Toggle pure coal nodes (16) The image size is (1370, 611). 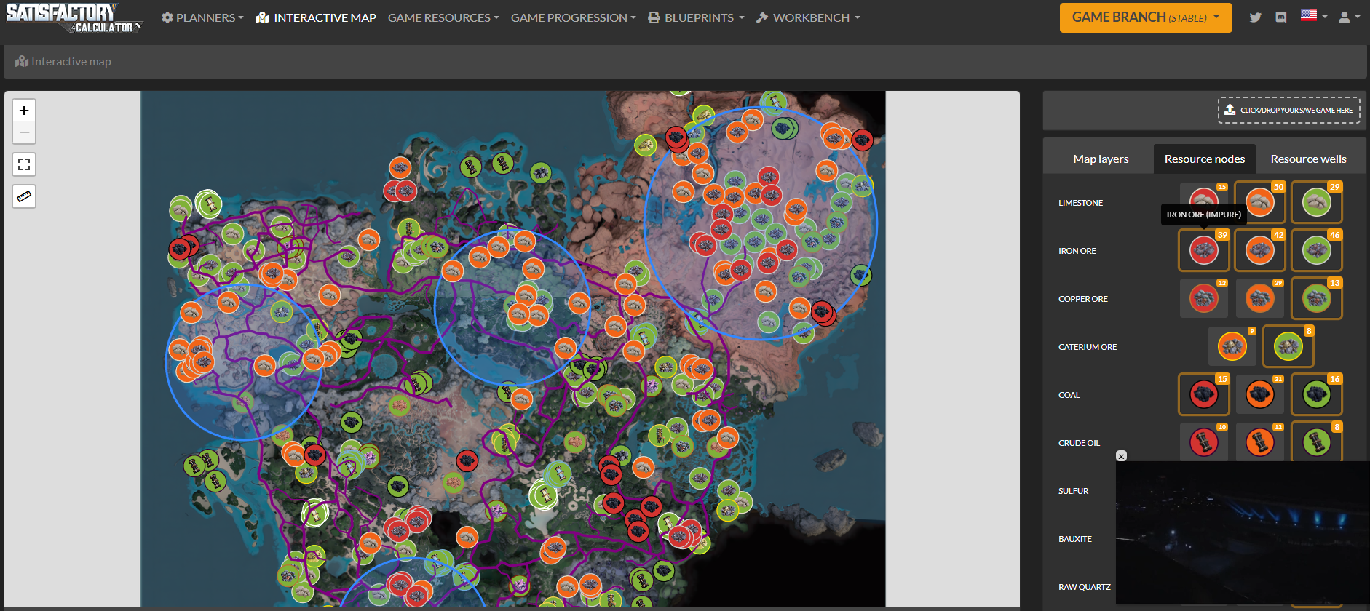pos(1317,394)
